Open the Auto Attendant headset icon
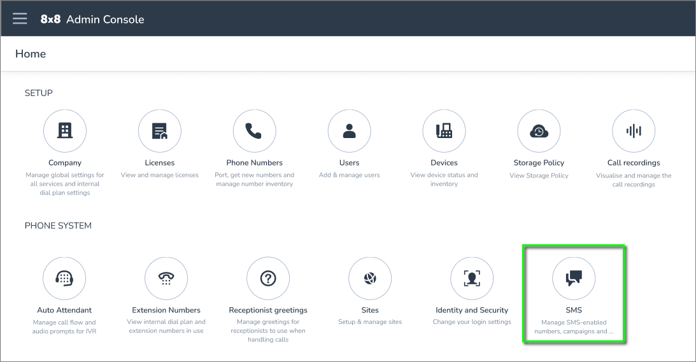Screen dimensions: 696x362 [x=64, y=278]
